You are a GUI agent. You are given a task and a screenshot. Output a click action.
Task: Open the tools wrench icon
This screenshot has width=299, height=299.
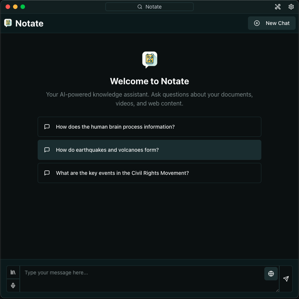278,7
